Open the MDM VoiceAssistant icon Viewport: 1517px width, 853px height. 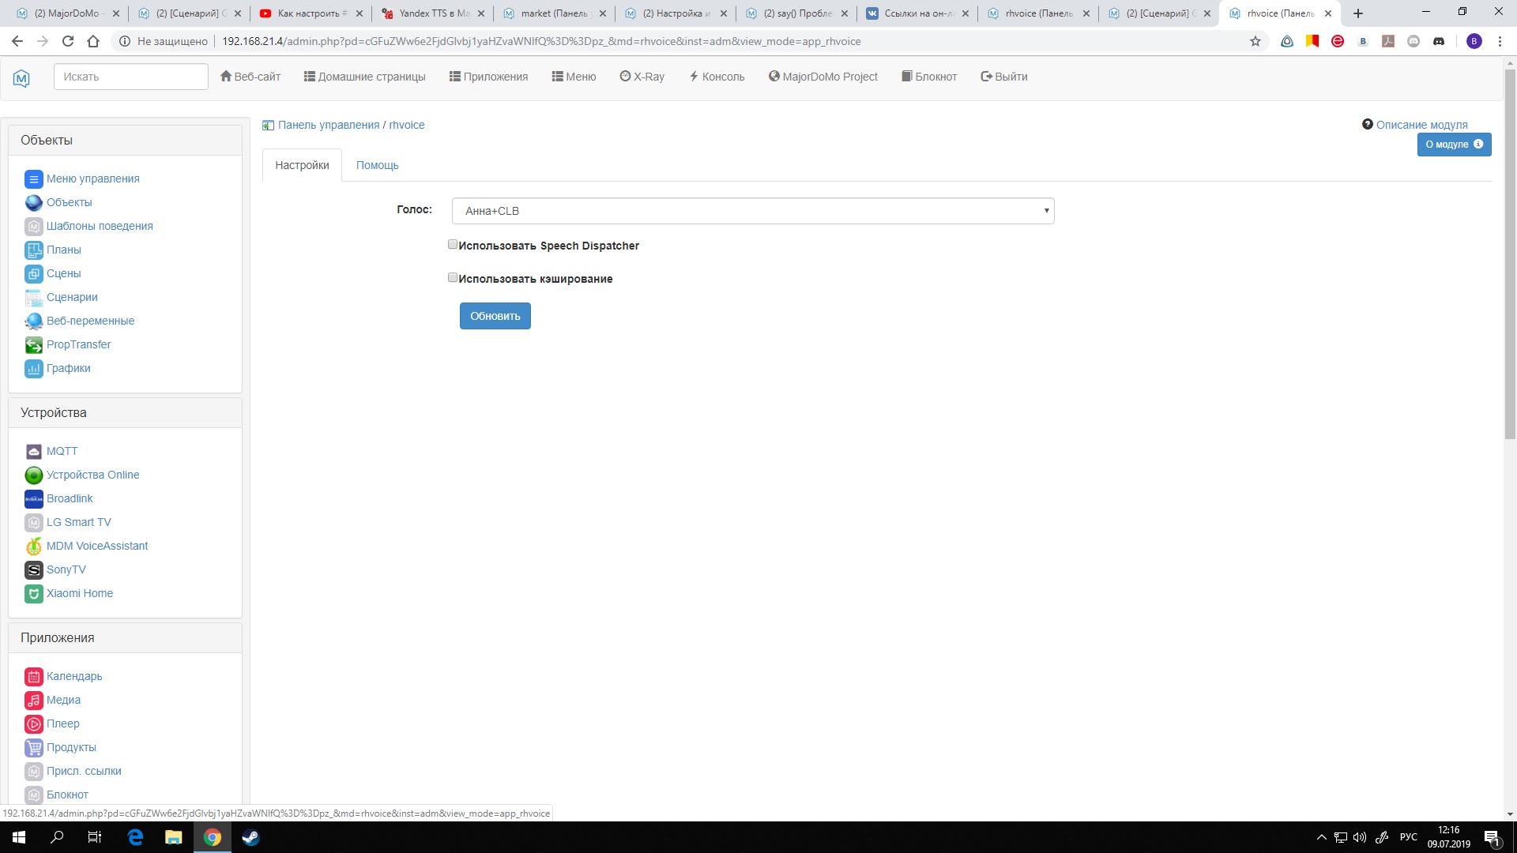coord(33,547)
